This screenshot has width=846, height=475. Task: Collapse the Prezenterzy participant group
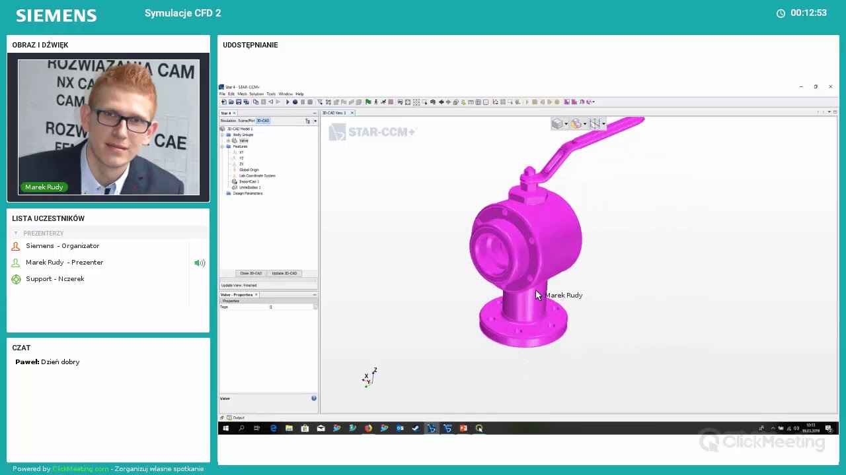(16, 234)
